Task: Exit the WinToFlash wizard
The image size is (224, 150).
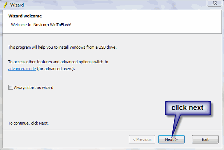Action: pyautogui.click(x=205, y=139)
